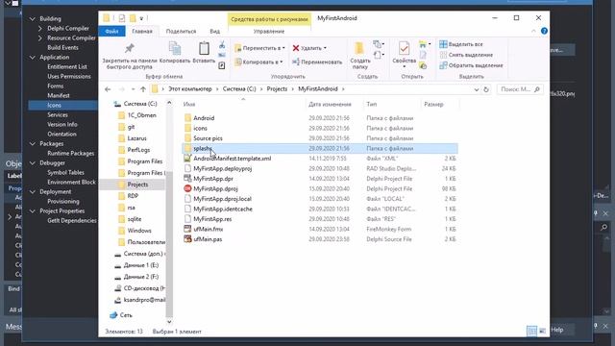Click the Создать папку folder icon
The image size is (615, 346).
point(358,49)
